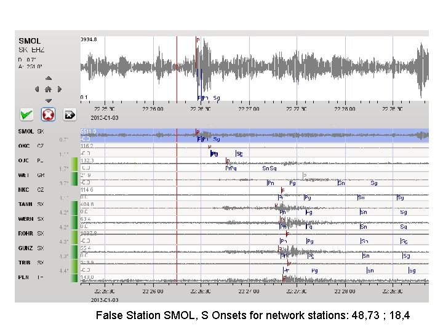The image size is (443, 332).
Task: Click the SnSg marker on OJC trace
Action: [269, 168]
